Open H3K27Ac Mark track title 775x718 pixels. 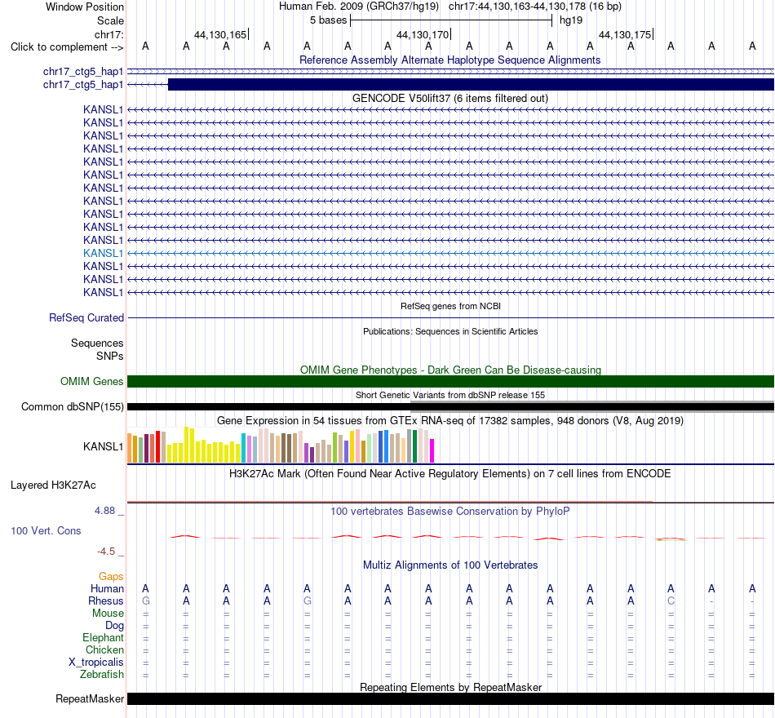(449, 474)
